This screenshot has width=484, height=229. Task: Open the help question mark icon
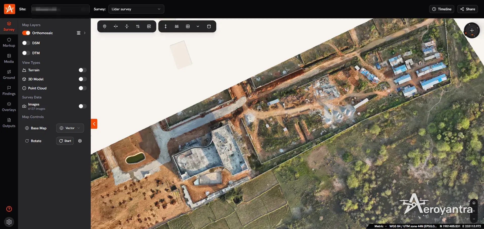pyautogui.click(x=9, y=209)
